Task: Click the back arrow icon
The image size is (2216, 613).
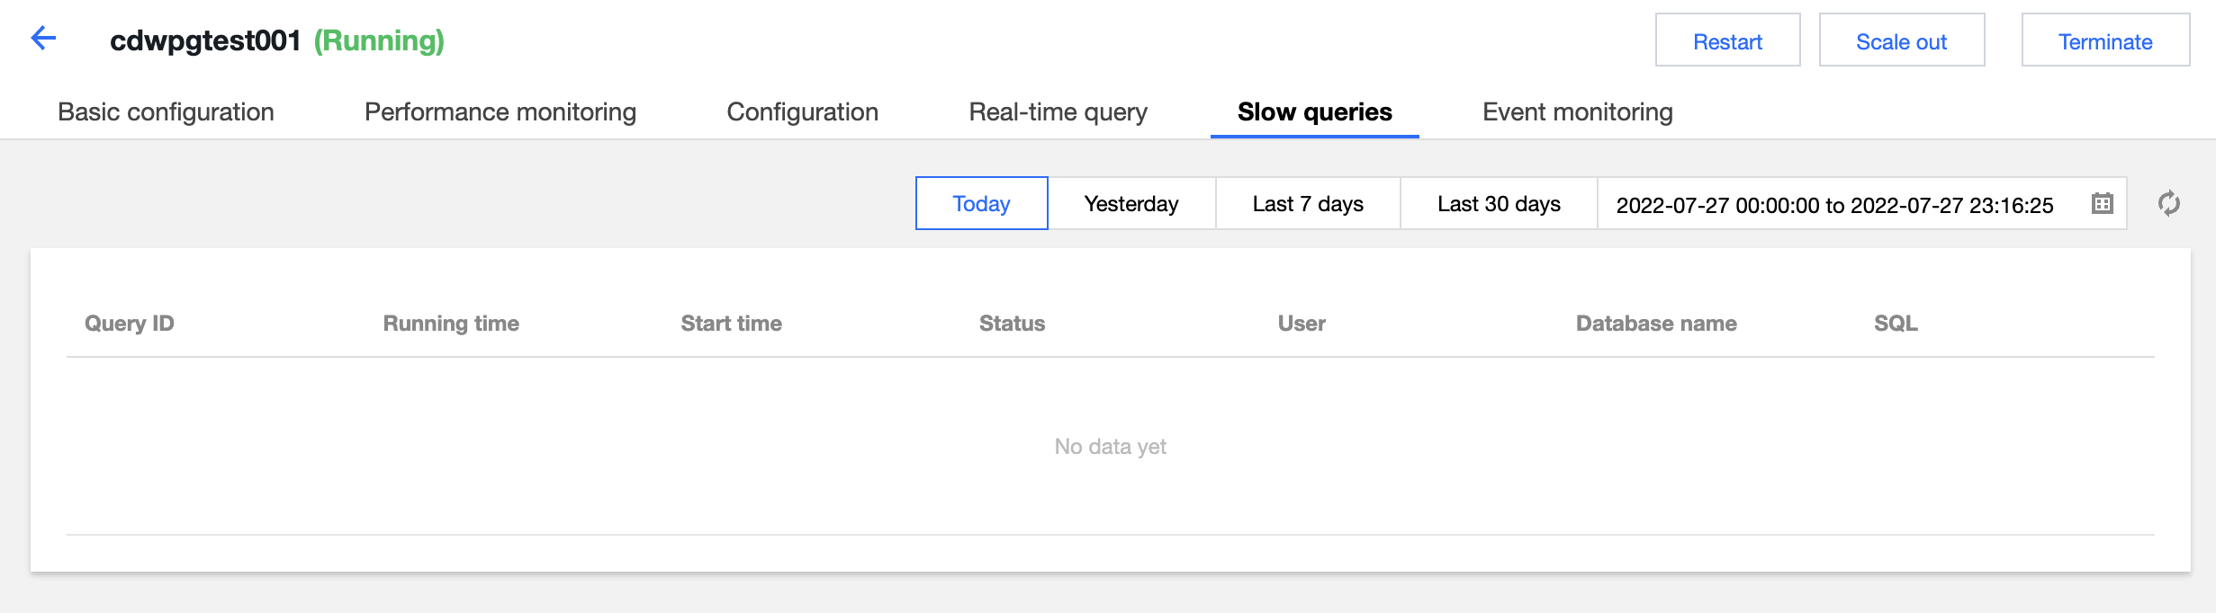Action: [x=43, y=39]
